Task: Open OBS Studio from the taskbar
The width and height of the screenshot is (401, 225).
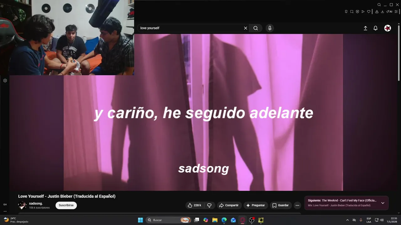Action: [252, 220]
